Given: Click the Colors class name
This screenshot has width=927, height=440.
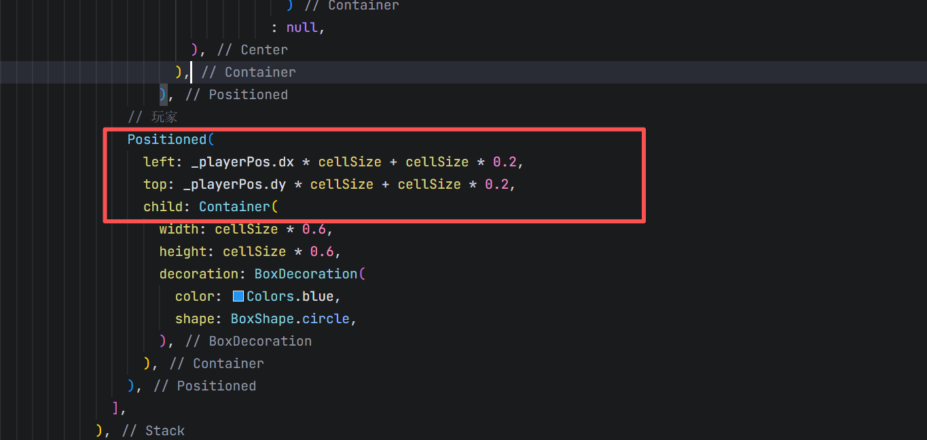Looking at the screenshot, I should (270, 296).
